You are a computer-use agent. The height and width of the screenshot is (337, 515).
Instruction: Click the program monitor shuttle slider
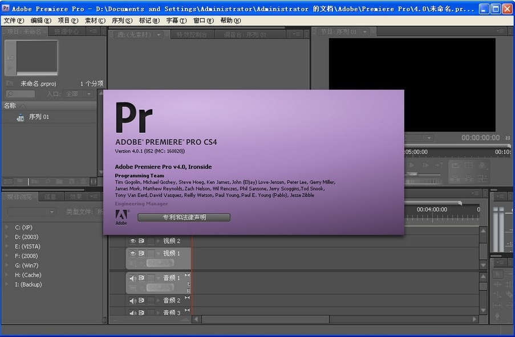(412, 174)
